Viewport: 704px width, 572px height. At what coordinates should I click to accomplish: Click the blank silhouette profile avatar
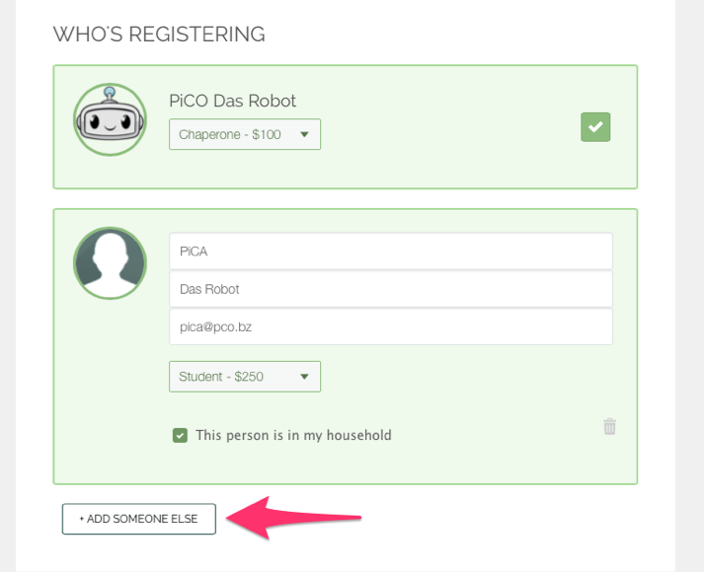pos(110,263)
